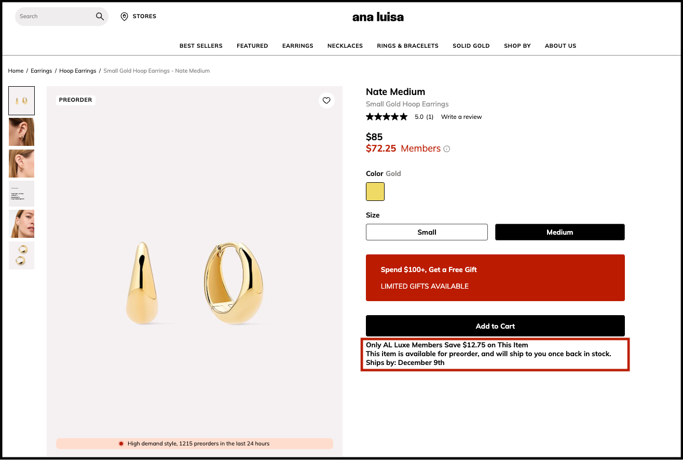Click the Members price info icon
Screen dimensions: 683x460
447,149
